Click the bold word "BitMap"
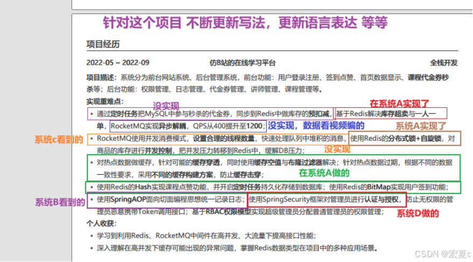The image size is (473, 262). [379, 187]
